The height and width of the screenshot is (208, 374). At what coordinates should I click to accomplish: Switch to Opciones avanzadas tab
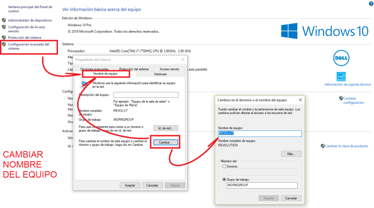94,69
